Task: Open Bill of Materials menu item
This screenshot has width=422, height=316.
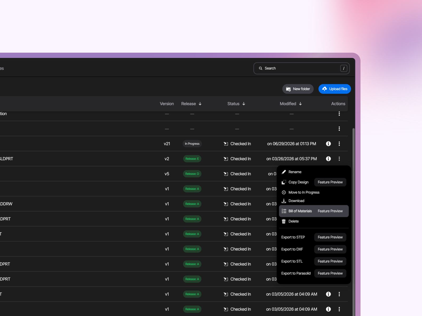Action: (314, 211)
